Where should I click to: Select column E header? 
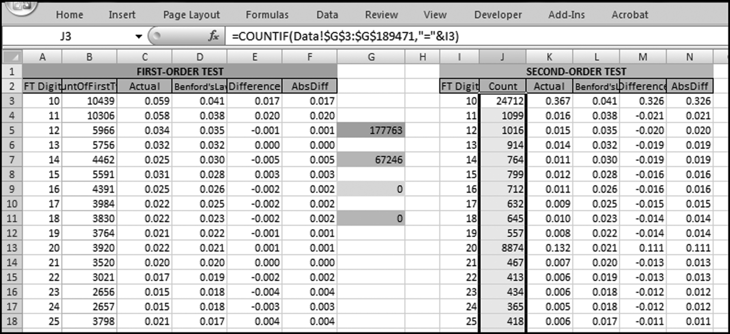[x=255, y=57]
